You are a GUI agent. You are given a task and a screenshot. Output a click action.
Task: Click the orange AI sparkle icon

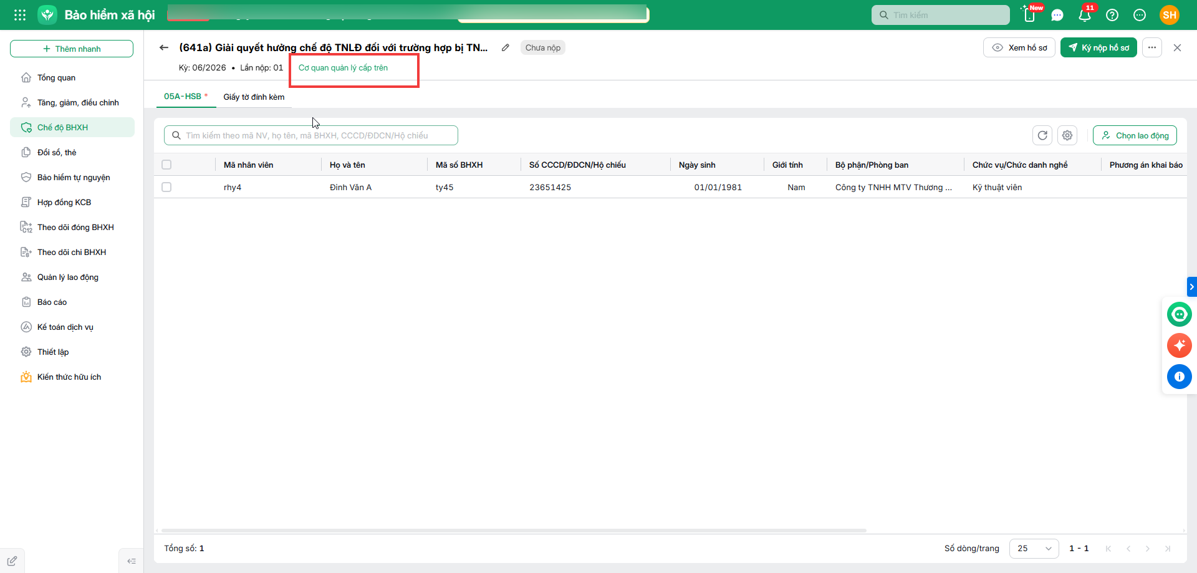coord(1180,345)
